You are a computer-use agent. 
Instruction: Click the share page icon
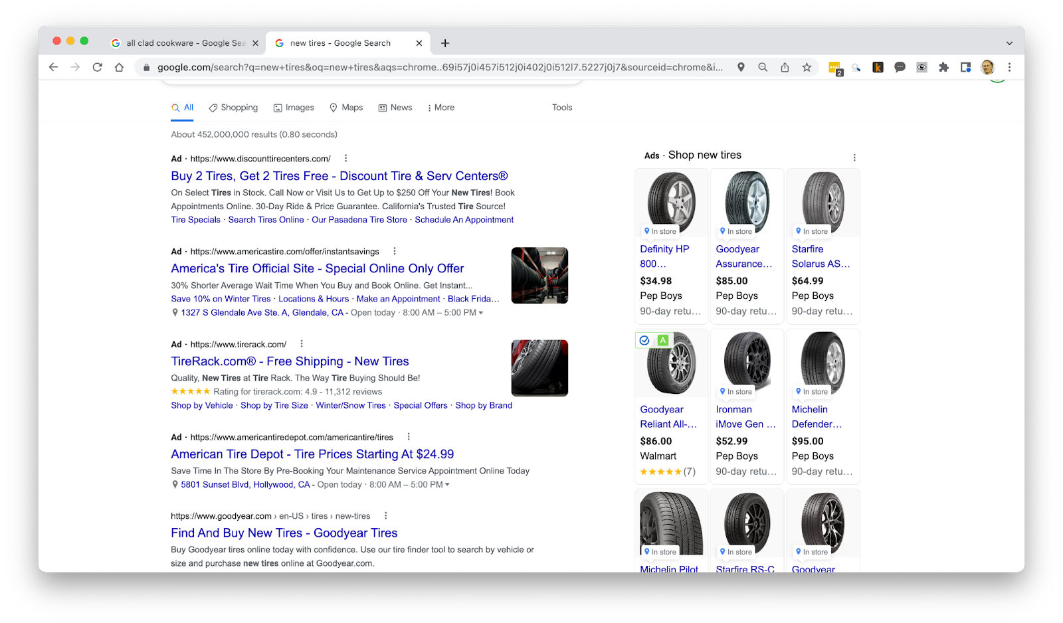785,67
